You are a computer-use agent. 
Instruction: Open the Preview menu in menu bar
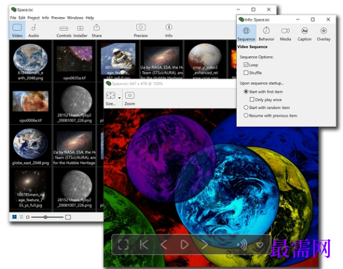click(58, 18)
